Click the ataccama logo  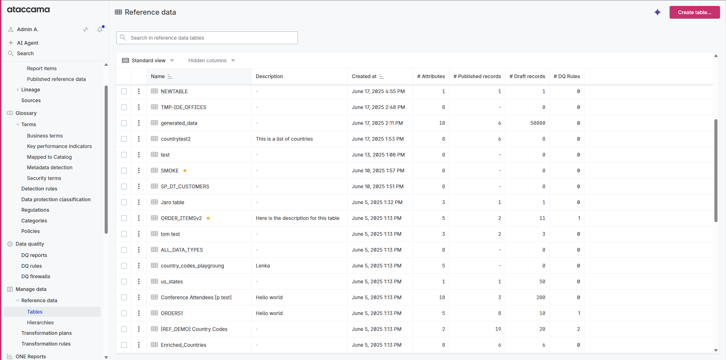tap(28, 9)
